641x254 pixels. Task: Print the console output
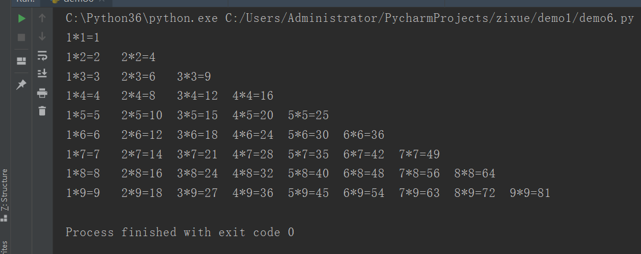click(x=42, y=93)
